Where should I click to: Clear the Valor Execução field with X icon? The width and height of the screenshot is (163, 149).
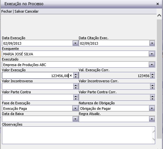(71, 75)
